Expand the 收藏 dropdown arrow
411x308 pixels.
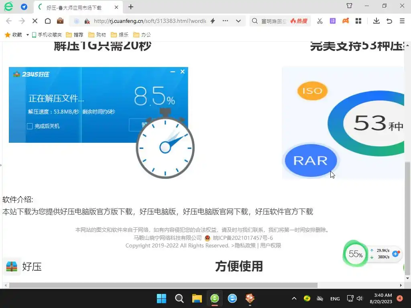coord(28,35)
